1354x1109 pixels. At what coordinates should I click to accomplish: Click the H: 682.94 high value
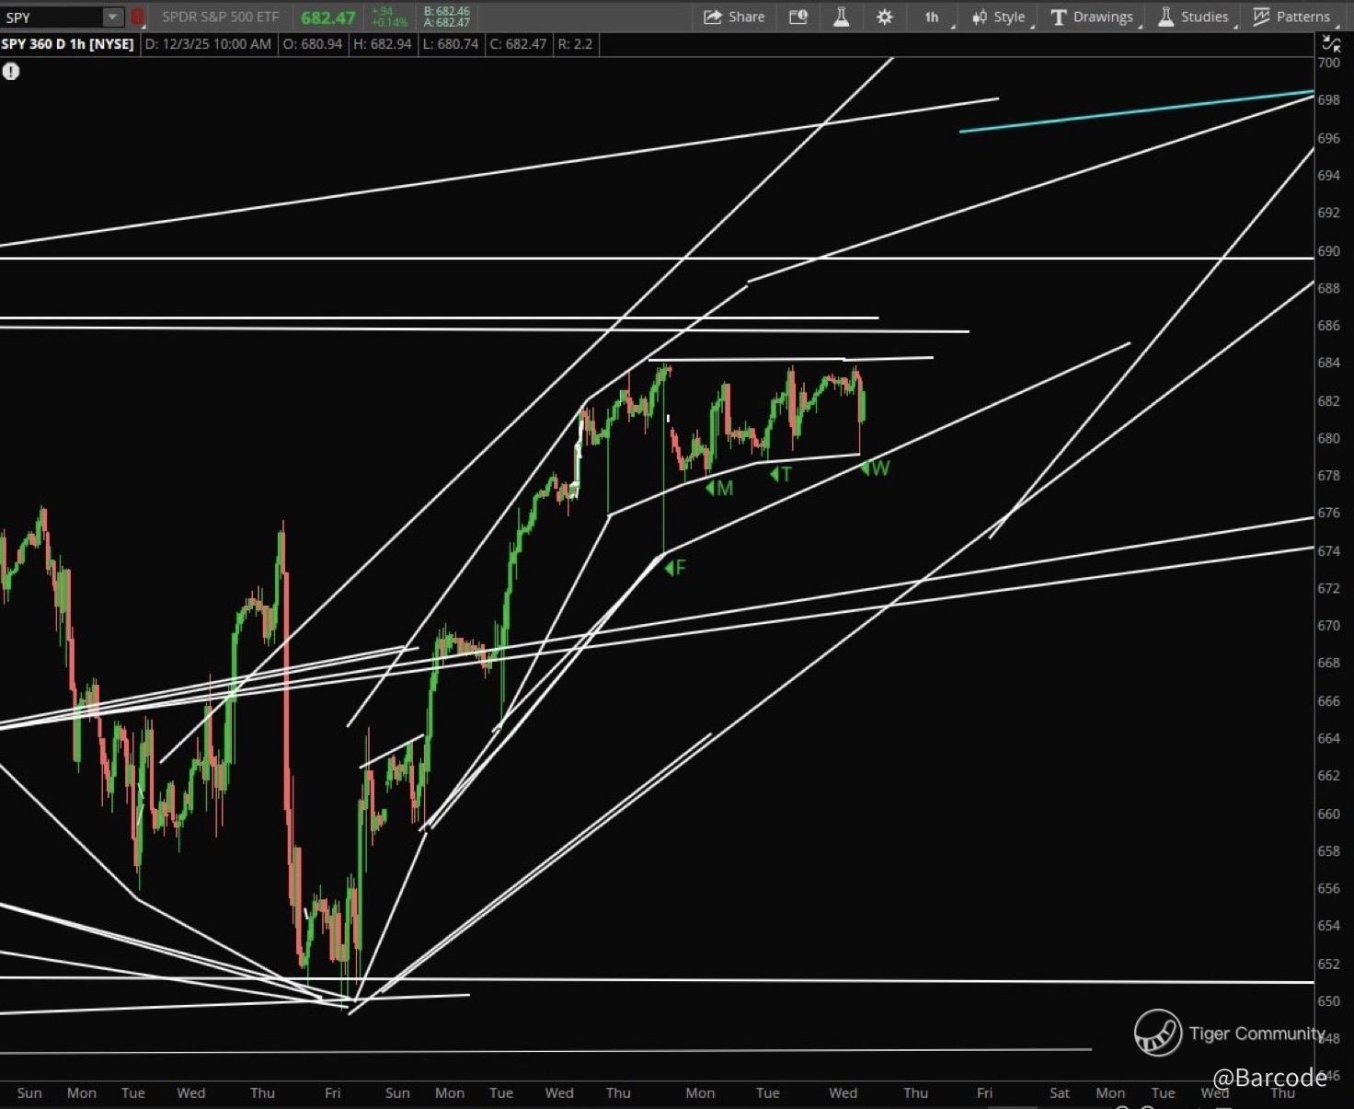382,43
